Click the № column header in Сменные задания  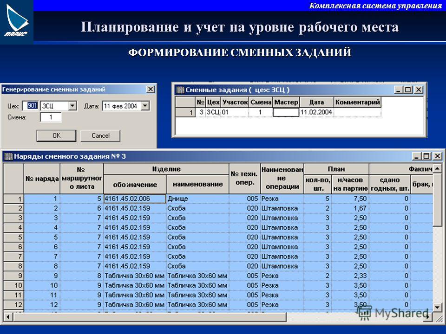(201, 102)
